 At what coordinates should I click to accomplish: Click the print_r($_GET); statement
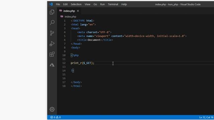[83, 63]
